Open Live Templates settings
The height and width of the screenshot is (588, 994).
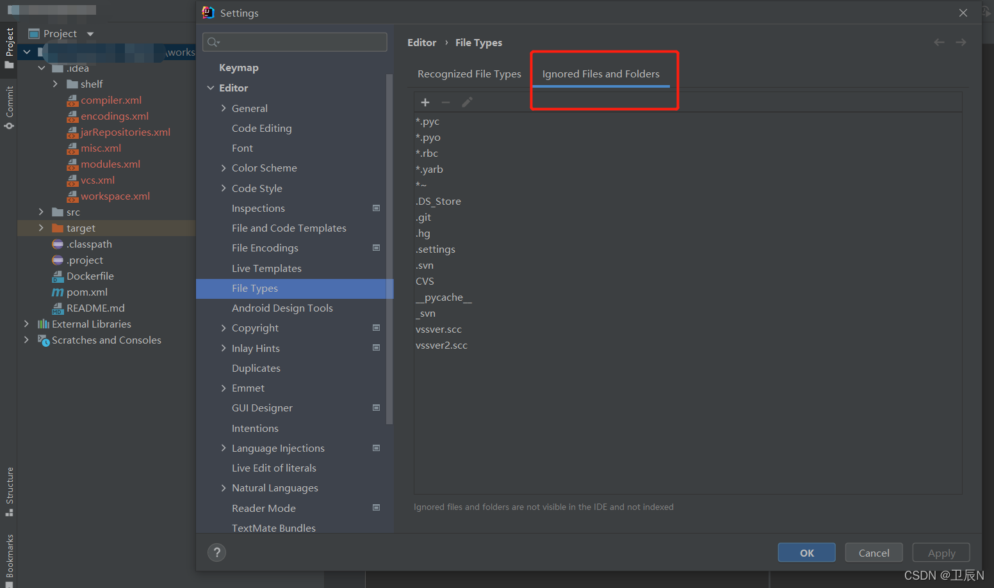coord(266,269)
